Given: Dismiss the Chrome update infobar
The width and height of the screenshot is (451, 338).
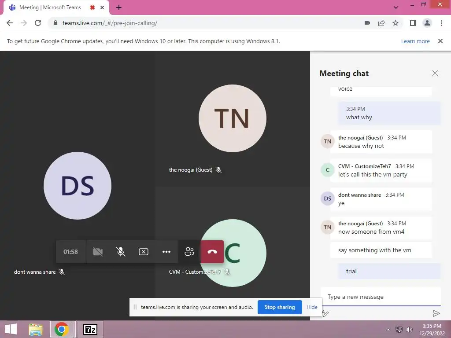Looking at the screenshot, I should click(x=440, y=41).
